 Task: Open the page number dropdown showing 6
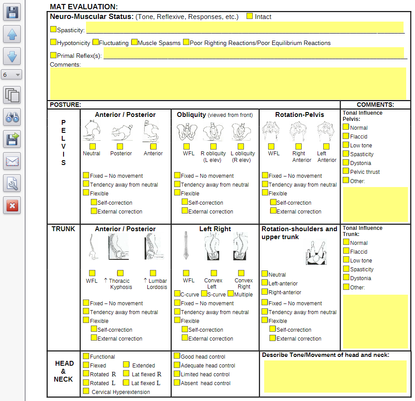point(11,75)
